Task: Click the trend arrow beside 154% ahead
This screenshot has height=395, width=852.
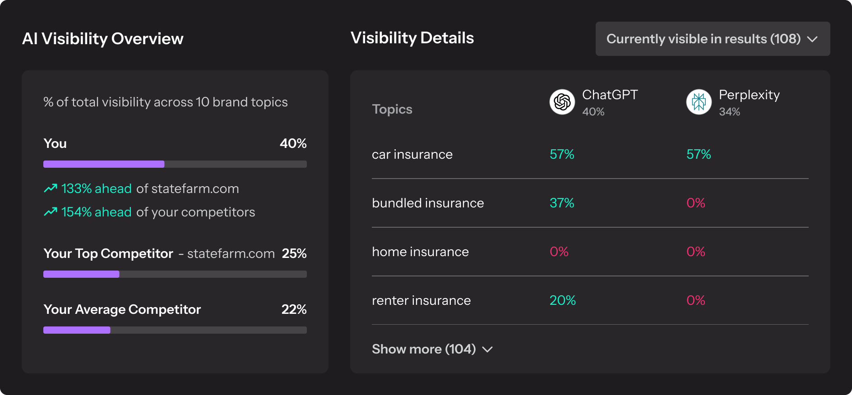Action: 51,211
